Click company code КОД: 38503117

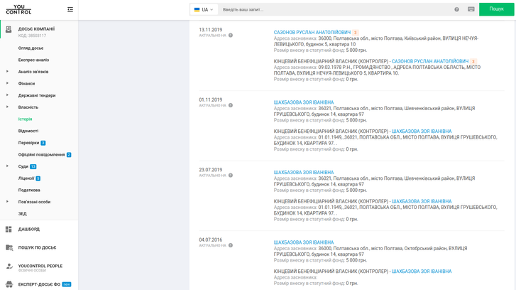[x=32, y=36]
